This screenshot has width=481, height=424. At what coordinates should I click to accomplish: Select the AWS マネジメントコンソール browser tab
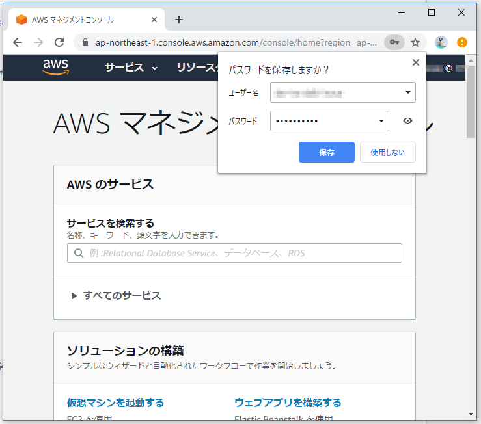pos(87,20)
